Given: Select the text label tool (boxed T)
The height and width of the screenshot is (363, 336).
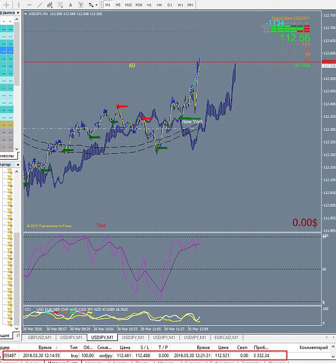Looking at the screenshot, I should click(x=81, y=5).
